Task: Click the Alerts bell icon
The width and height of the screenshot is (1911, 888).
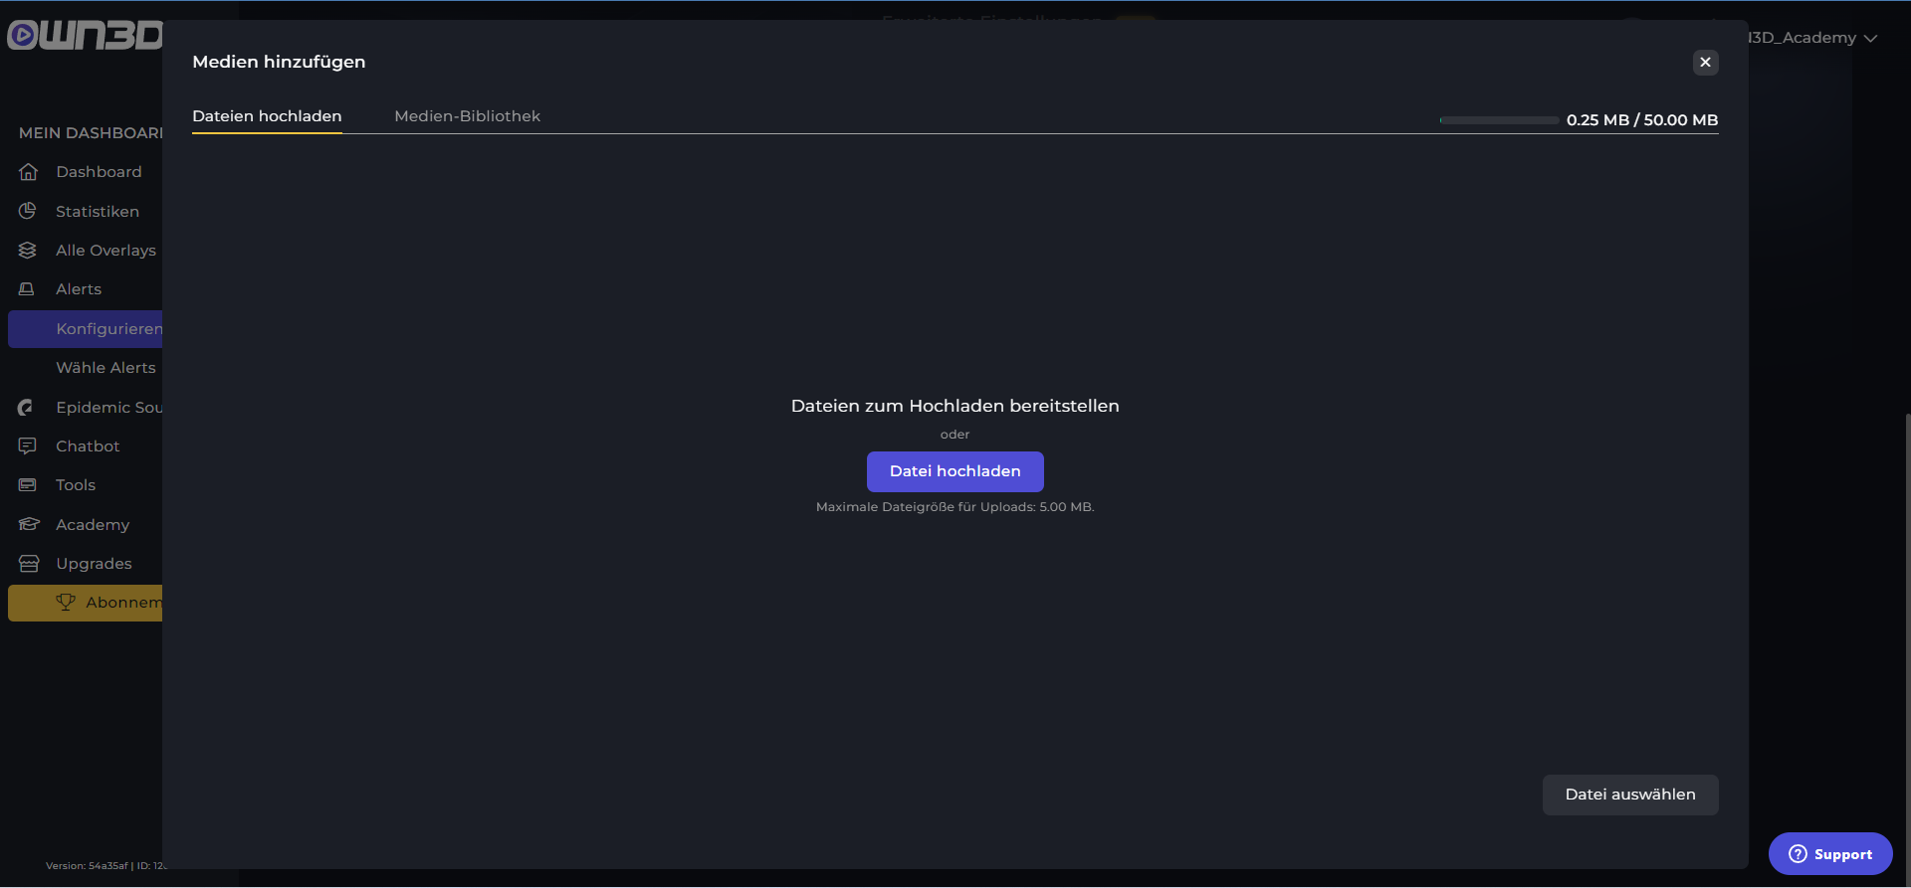Action: [x=28, y=289]
